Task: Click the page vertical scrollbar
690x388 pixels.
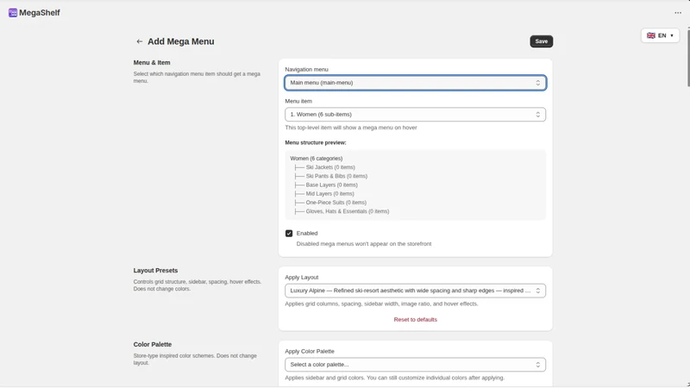Action: point(688,57)
